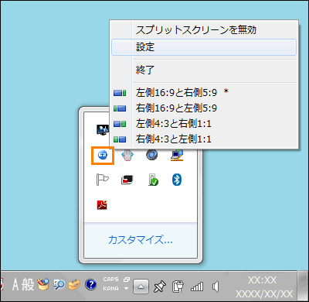Open the Action Center white flag icon
Image resolution: width=309 pixels, height=302 pixels.
click(x=102, y=180)
